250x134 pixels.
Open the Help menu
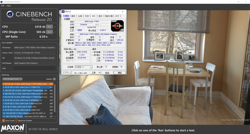click(9, 6)
